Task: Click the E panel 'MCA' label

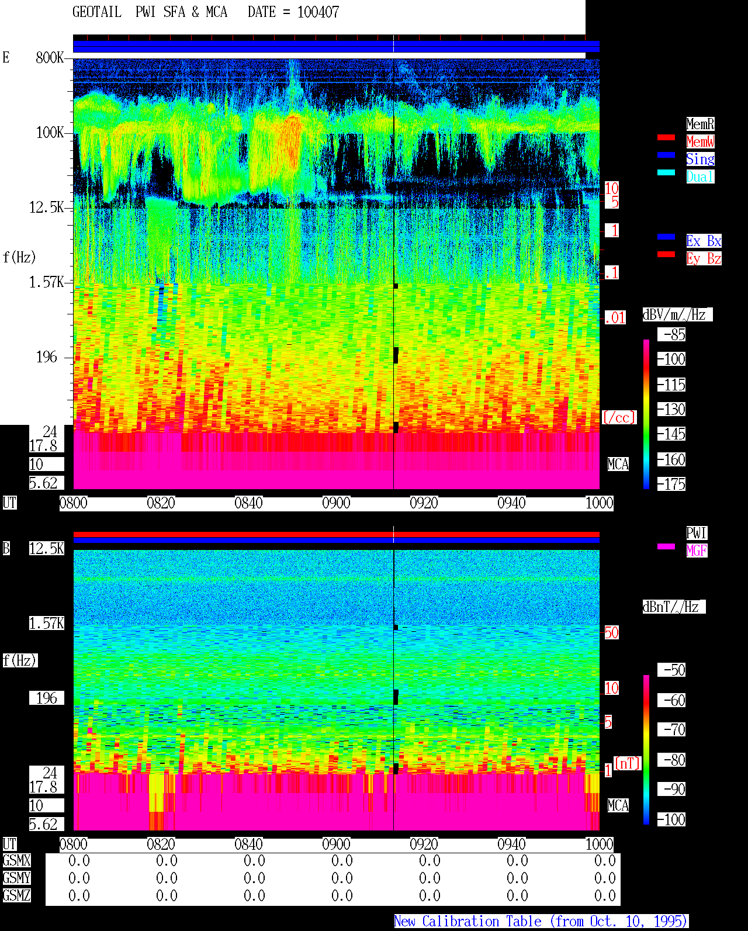Action: click(x=618, y=465)
